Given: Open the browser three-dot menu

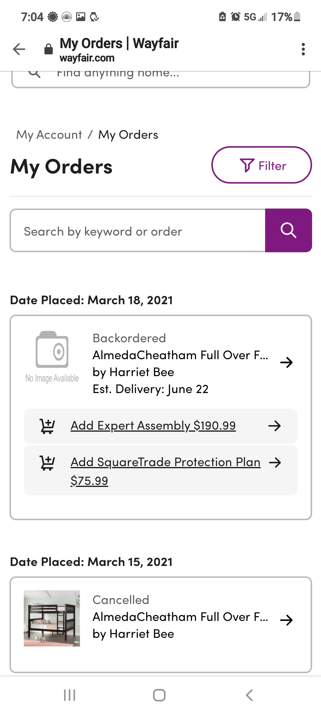Looking at the screenshot, I should tap(303, 49).
